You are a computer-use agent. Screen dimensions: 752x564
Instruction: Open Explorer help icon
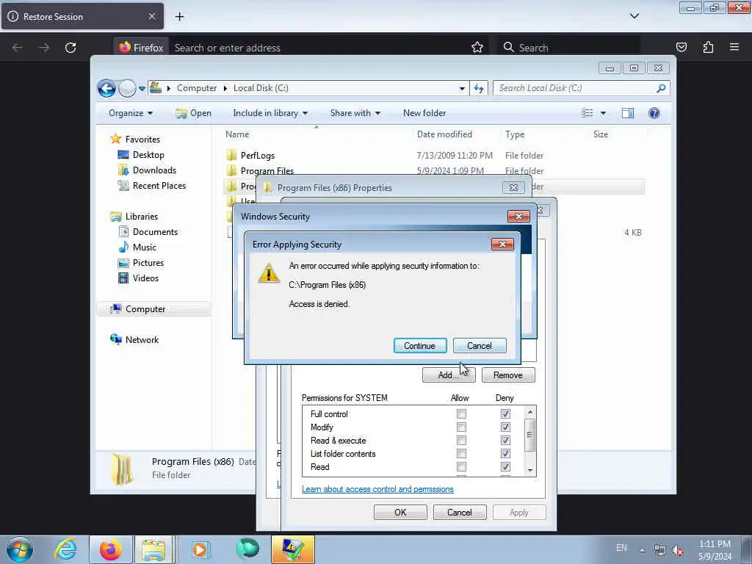coord(654,113)
